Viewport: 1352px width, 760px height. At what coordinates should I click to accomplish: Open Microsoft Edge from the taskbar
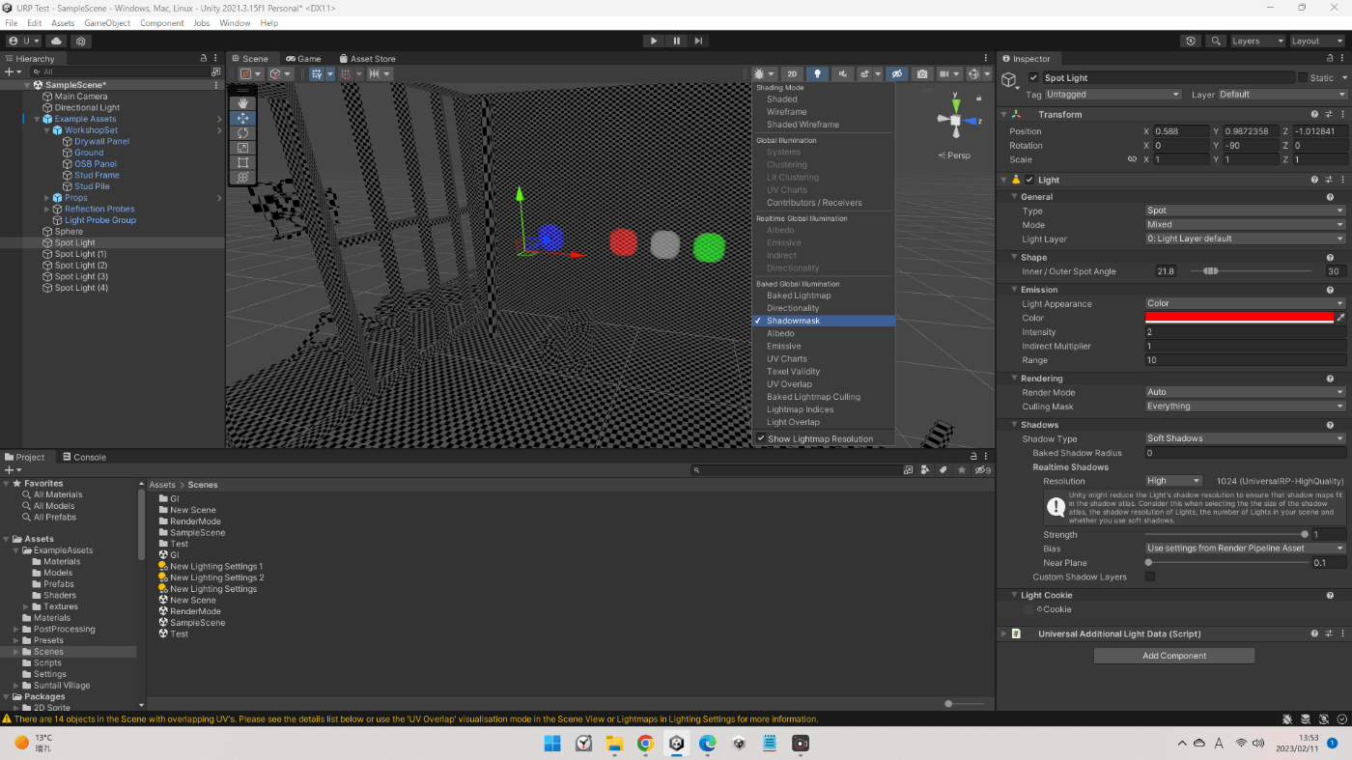708,744
